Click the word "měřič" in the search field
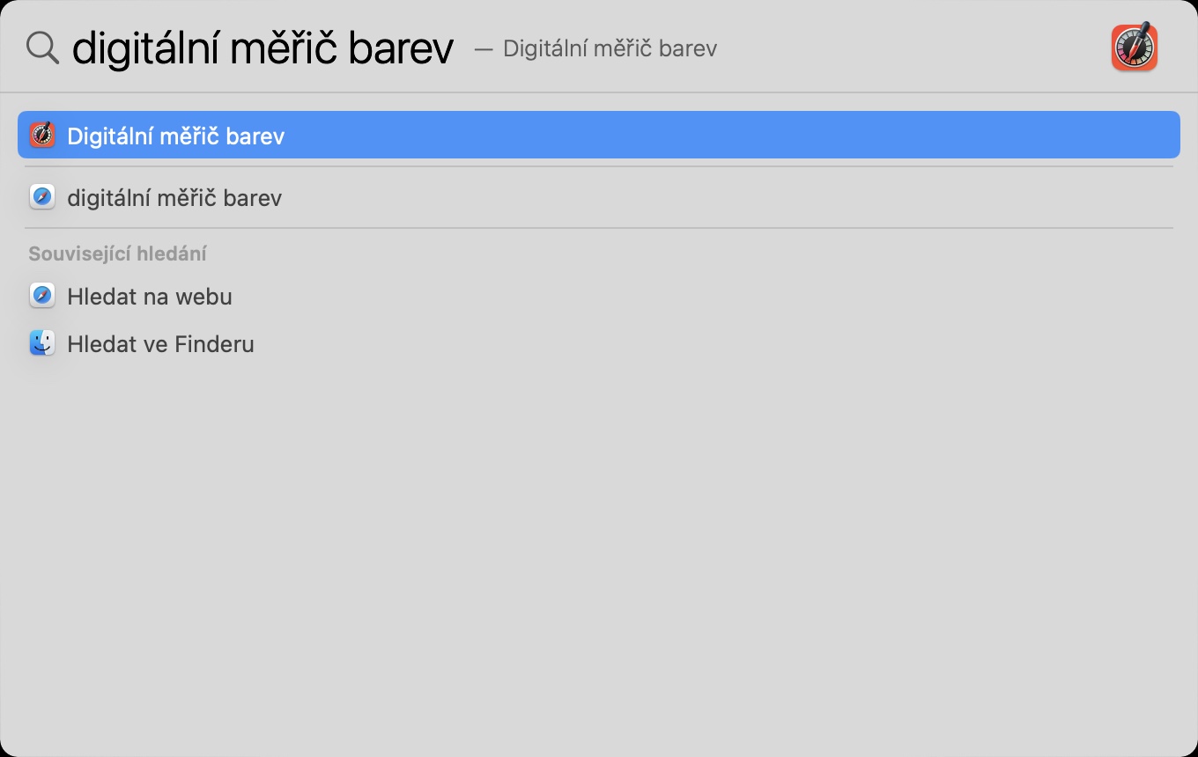Image resolution: width=1198 pixels, height=757 pixels. coord(285,48)
